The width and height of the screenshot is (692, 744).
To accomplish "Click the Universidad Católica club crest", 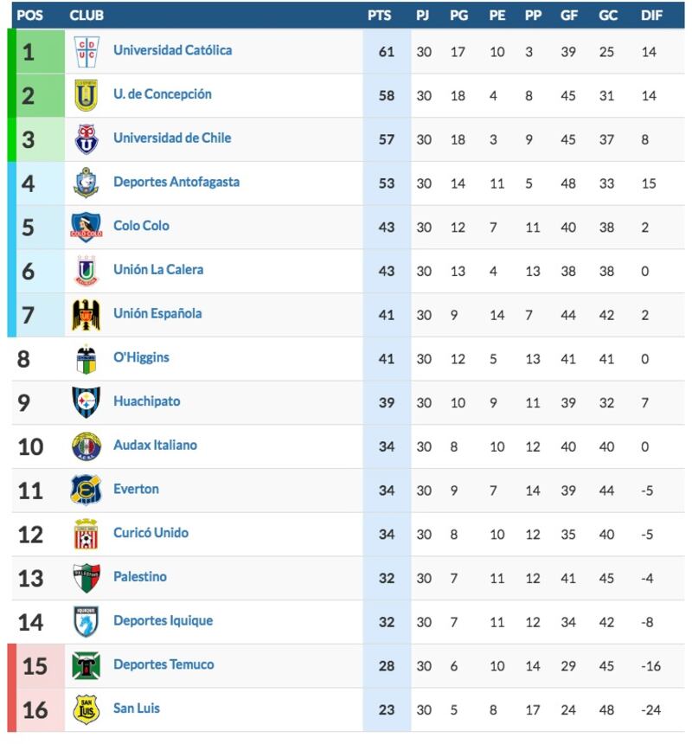I will click(x=86, y=51).
